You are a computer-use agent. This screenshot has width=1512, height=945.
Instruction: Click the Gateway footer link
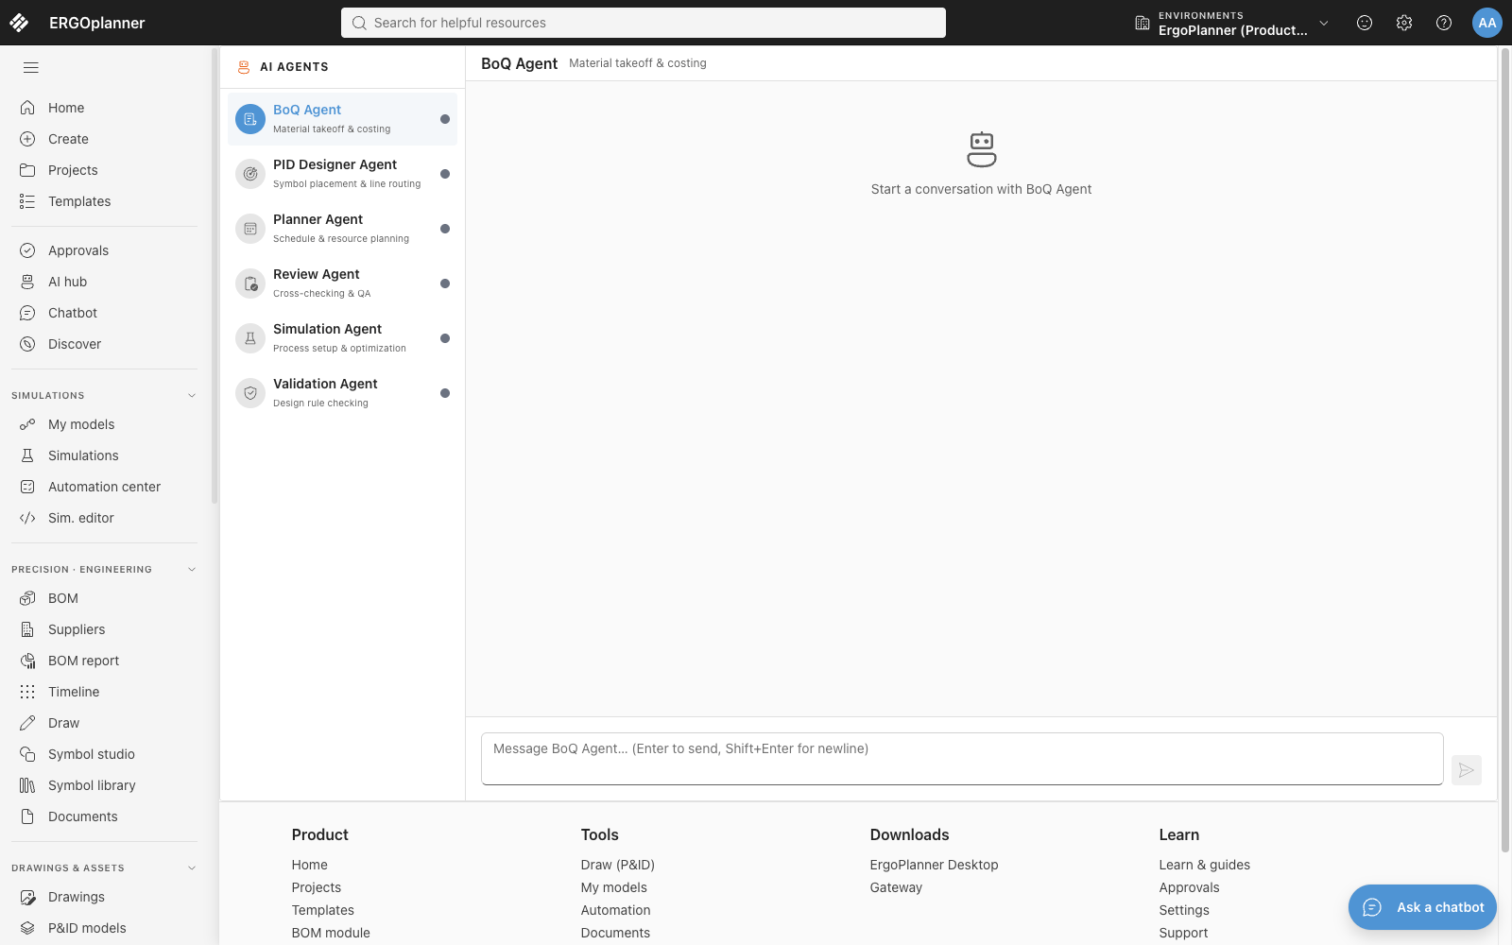(896, 887)
